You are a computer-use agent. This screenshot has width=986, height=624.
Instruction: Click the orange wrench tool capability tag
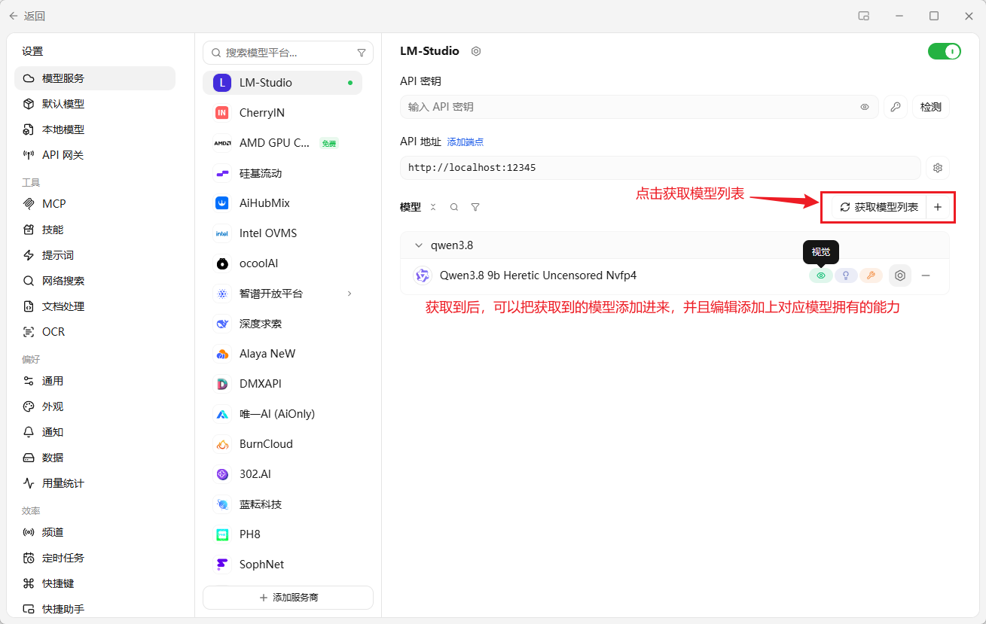(x=871, y=275)
